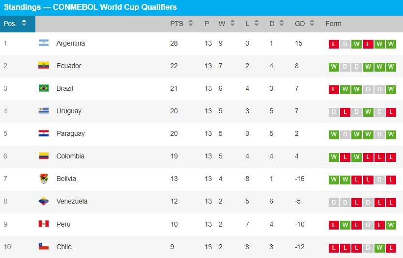Open the Argentina team link
Viewport: 403px width, 258px height.
click(71, 43)
